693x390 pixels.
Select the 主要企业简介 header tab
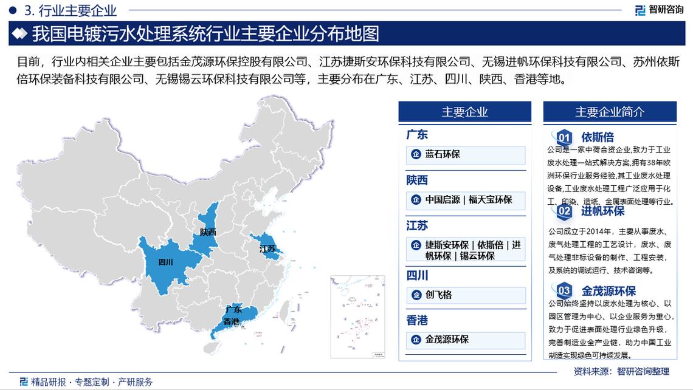tap(610, 112)
